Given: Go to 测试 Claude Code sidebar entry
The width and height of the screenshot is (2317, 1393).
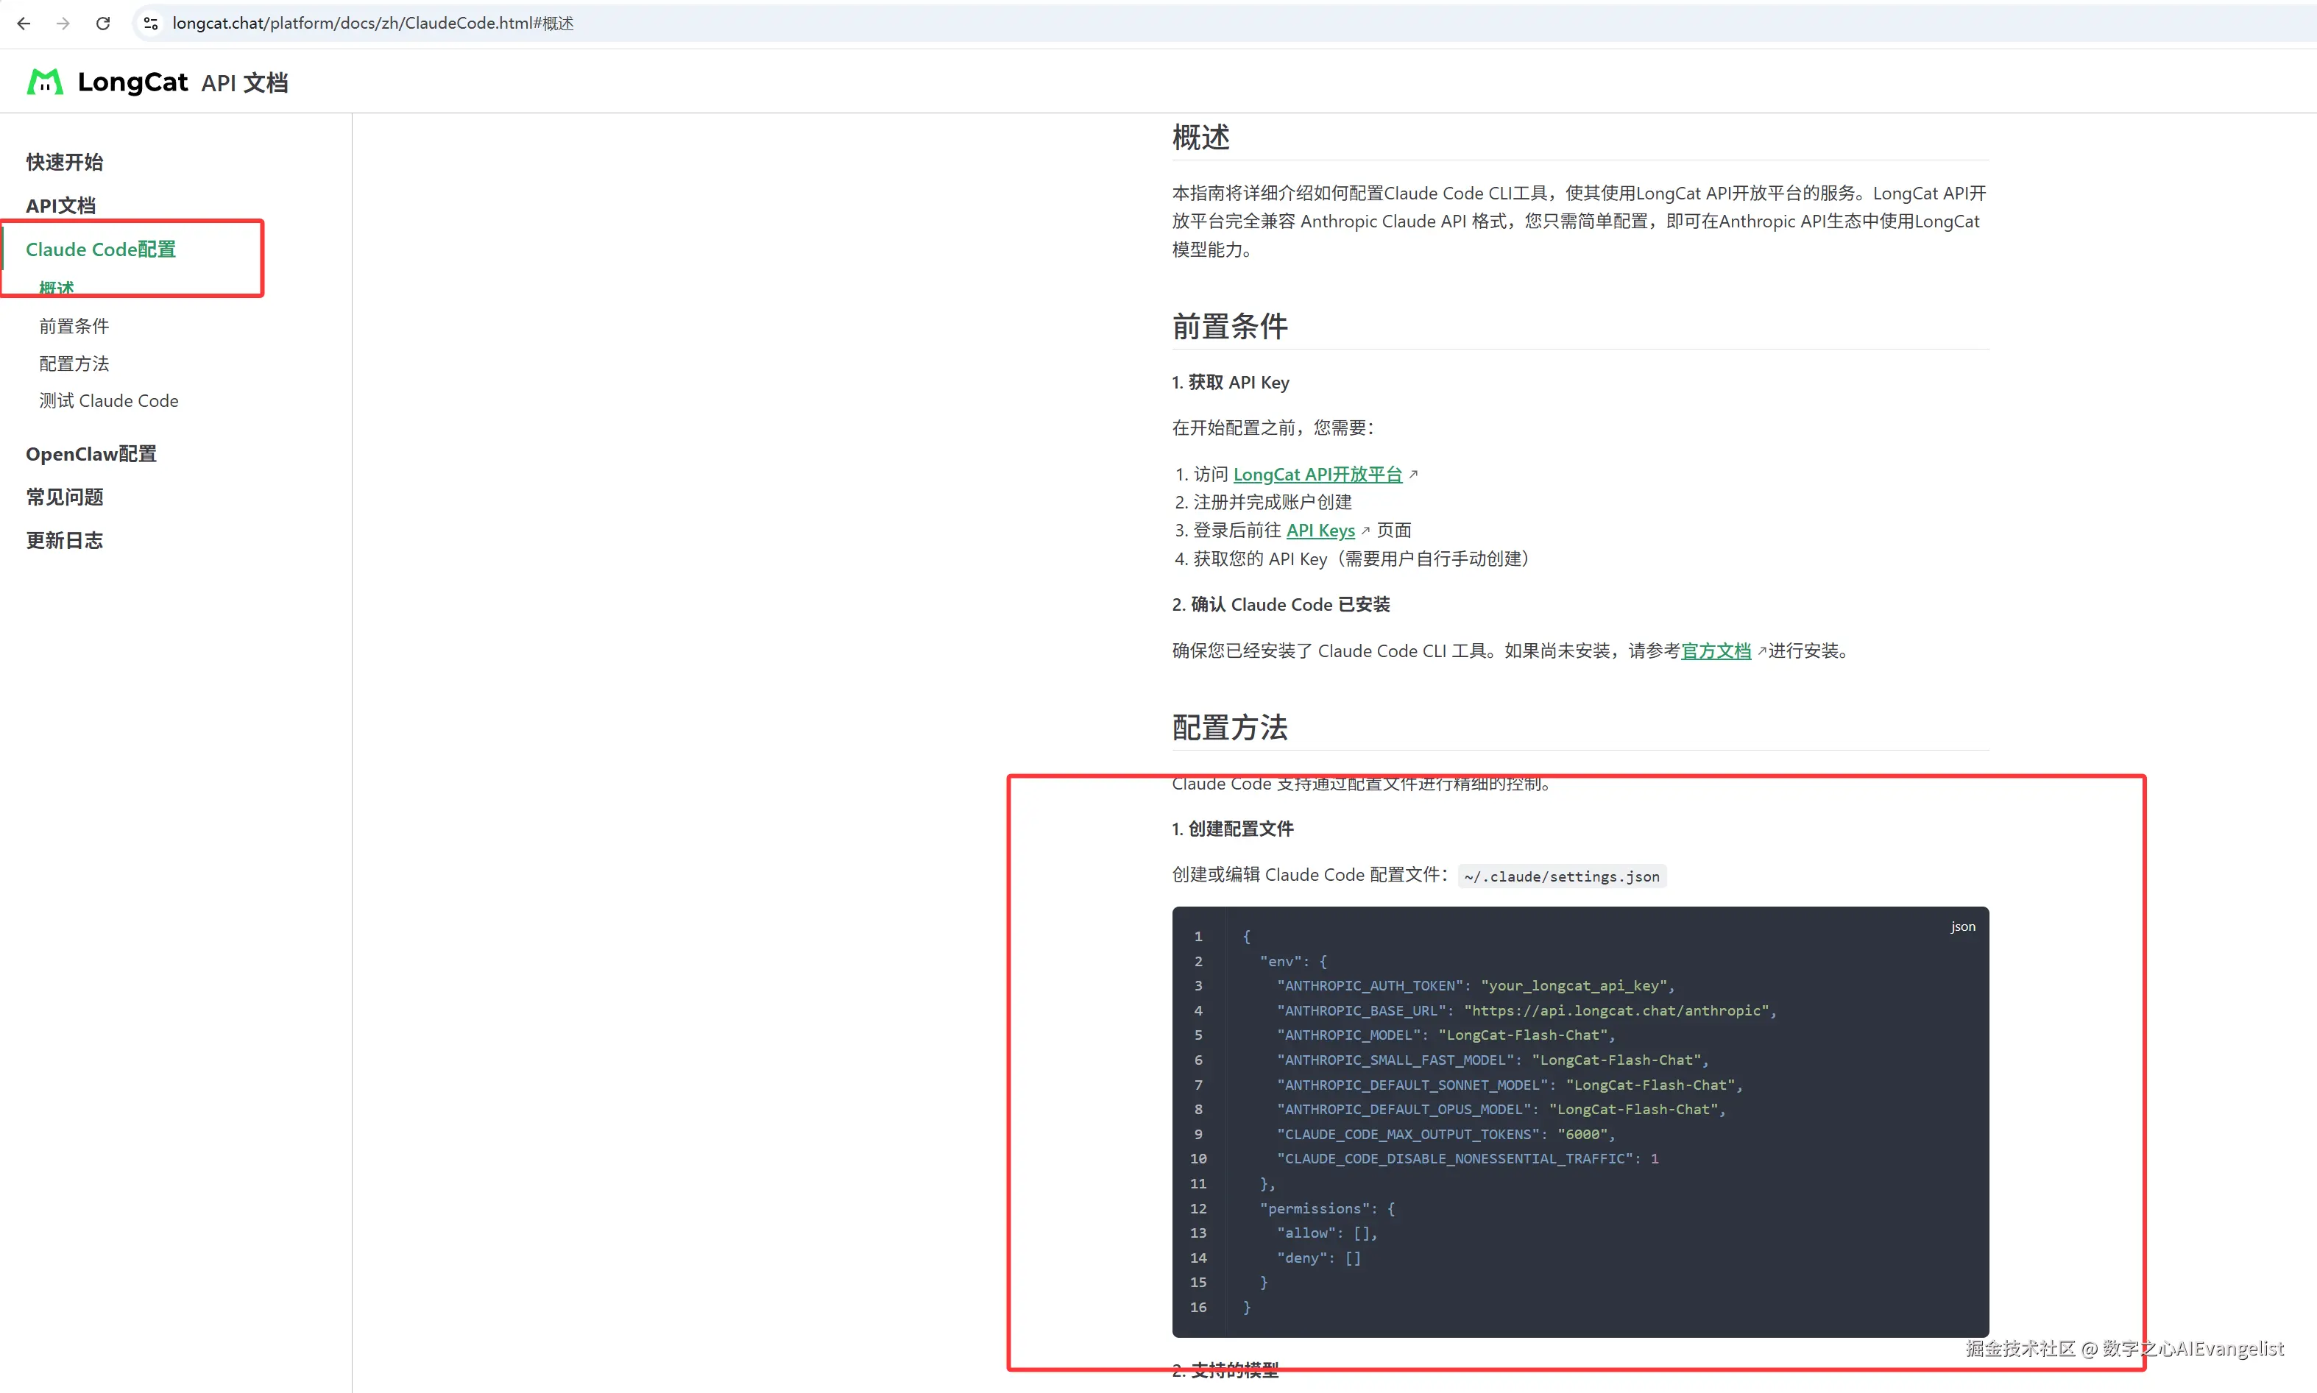Looking at the screenshot, I should pyautogui.click(x=108, y=401).
